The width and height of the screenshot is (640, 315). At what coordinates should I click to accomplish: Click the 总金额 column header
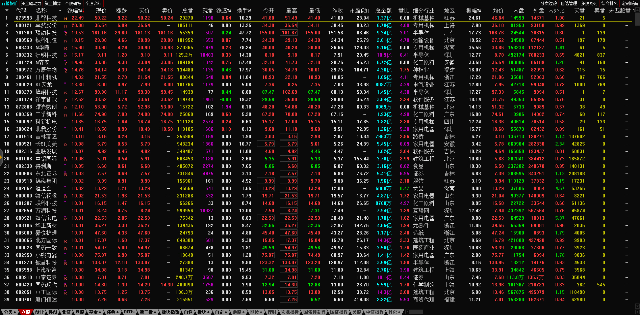[x=383, y=10]
